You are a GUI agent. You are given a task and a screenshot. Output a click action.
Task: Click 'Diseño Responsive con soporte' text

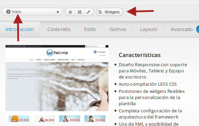point(153,65)
